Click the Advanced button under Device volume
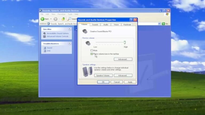Screen dimensions: 205x115 (x=123, y=59)
